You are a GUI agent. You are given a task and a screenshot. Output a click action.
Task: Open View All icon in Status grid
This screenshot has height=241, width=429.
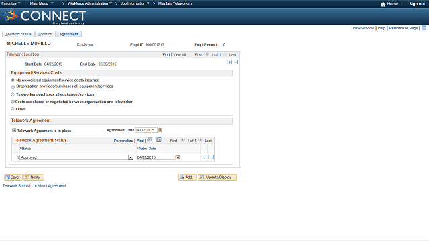point(150,140)
